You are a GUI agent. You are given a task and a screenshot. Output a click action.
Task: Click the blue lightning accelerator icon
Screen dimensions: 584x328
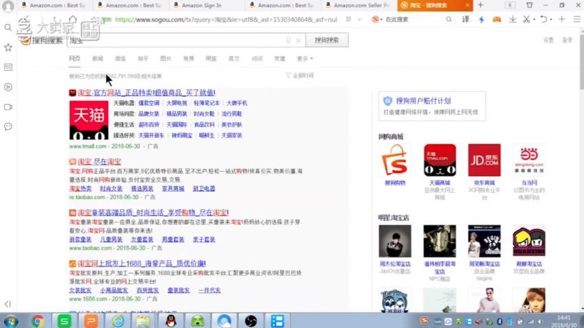(481, 19)
